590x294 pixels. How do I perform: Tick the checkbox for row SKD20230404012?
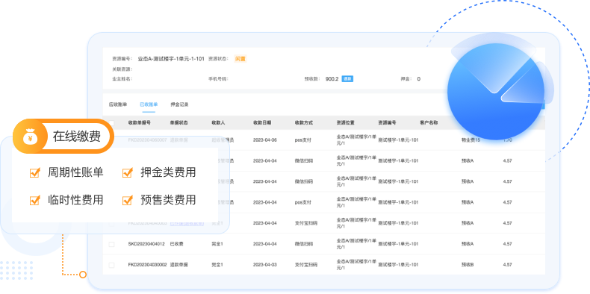coord(111,244)
